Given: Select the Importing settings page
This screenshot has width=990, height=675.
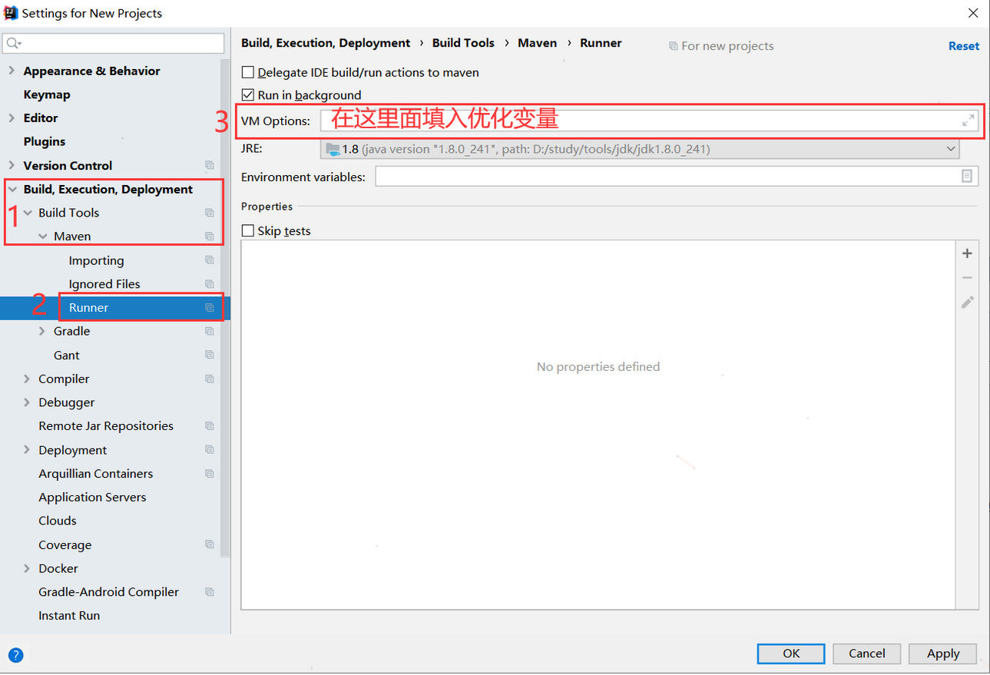Looking at the screenshot, I should pyautogui.click(x=96, y=260).
